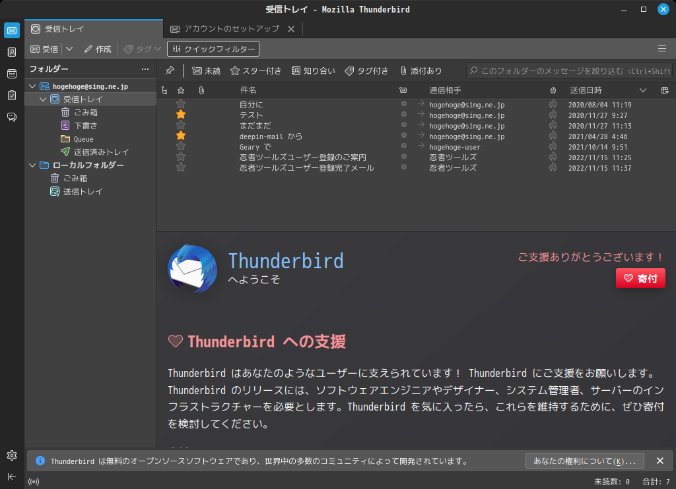Close the アカウントのセットアップ tab

point(291,29)
